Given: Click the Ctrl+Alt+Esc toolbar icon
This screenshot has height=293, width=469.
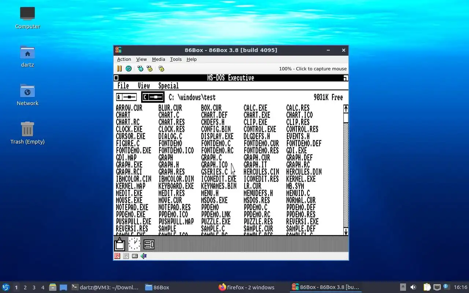Looking at the screenshot, I should [x=149, y=68].
